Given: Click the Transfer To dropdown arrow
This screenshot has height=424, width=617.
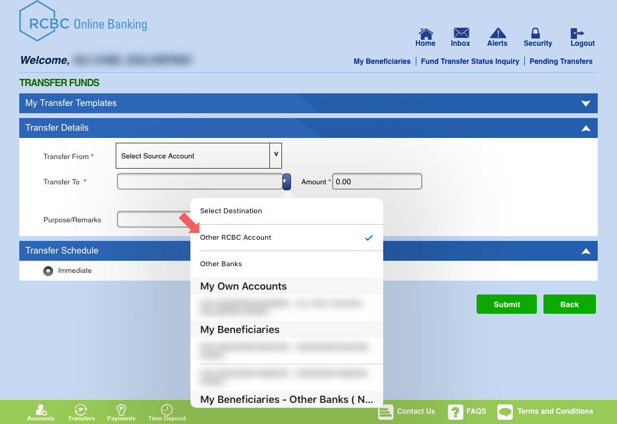Looking at the screenshot, I should click(286, 182).
